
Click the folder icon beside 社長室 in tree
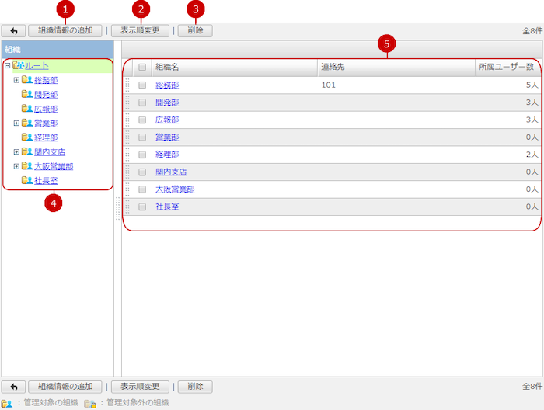pos(27,180)
